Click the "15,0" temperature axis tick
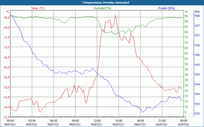This screenshot has height=127, width=204. pyautogui.click(x=7, y=87)
